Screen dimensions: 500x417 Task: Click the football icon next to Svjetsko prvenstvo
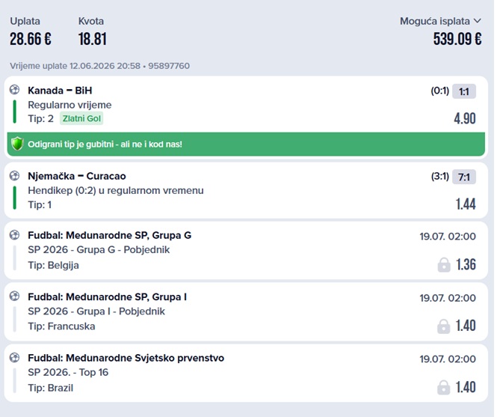coord(14,358)
